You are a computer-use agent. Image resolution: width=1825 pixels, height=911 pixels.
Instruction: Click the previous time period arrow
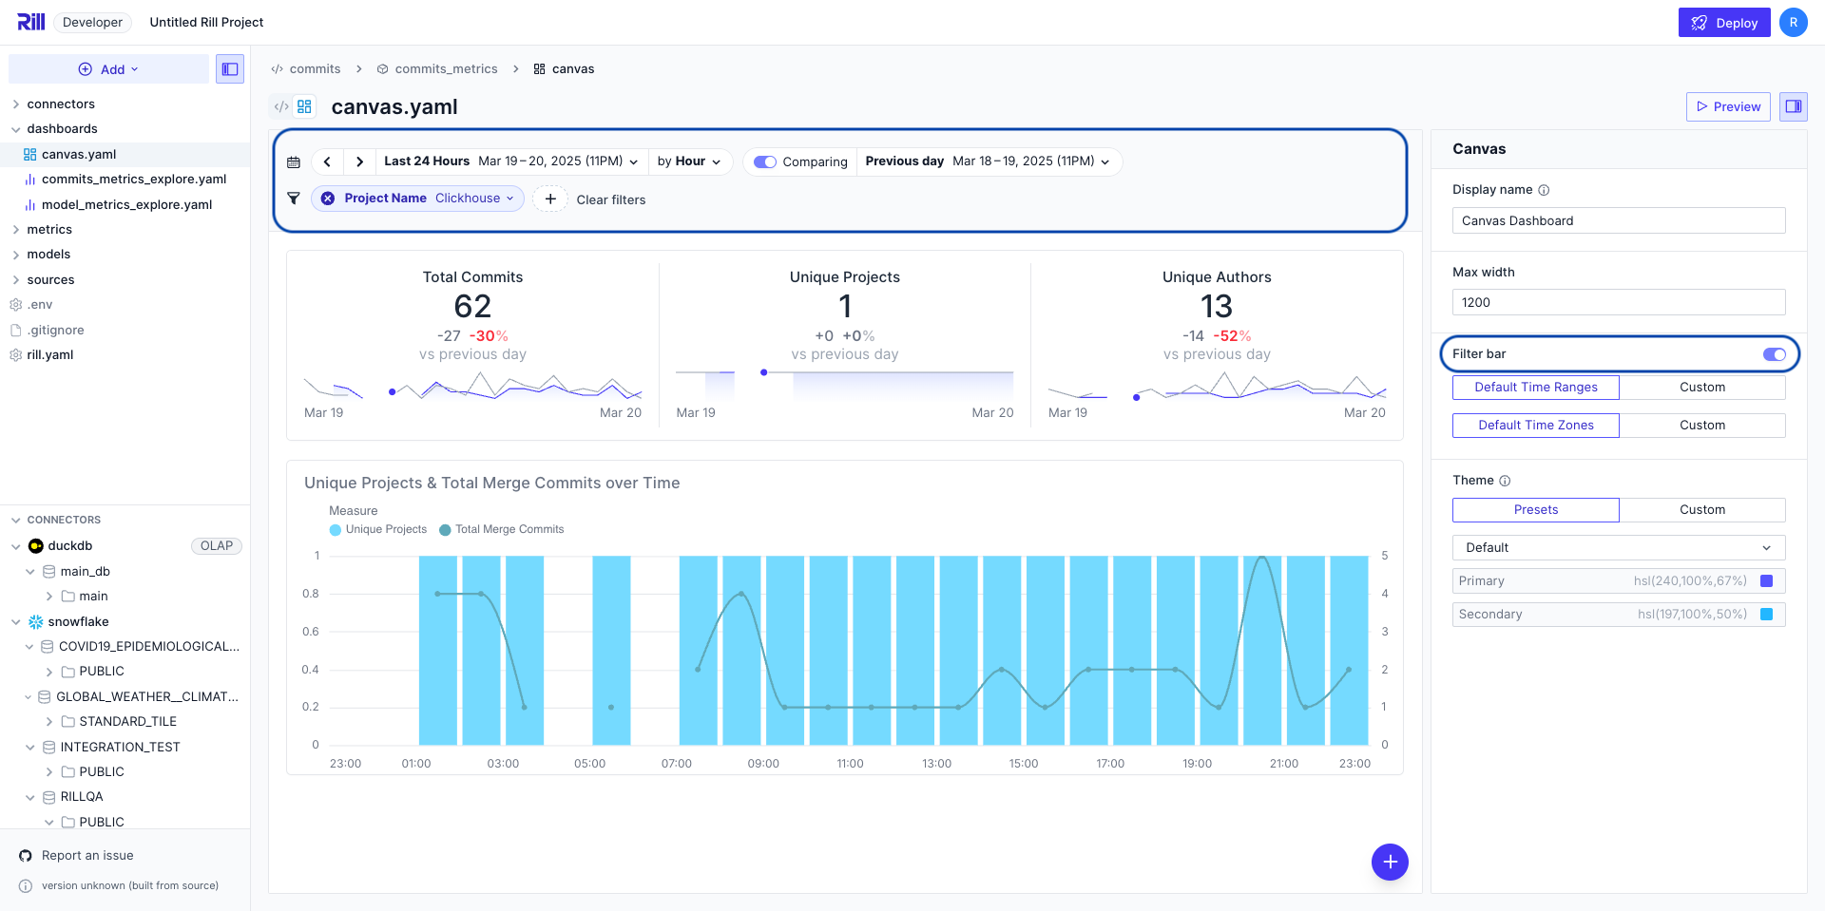(x=327, y=161)
